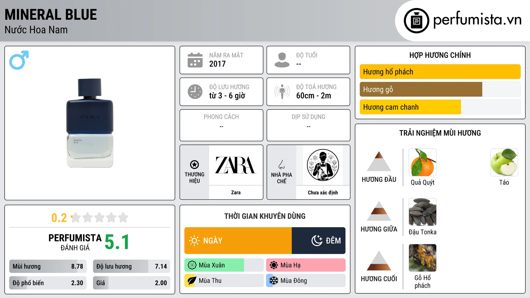This screenshot has width=530, height=298.
Task: Click the Mùi hương score bar
Action: [48, 266]
